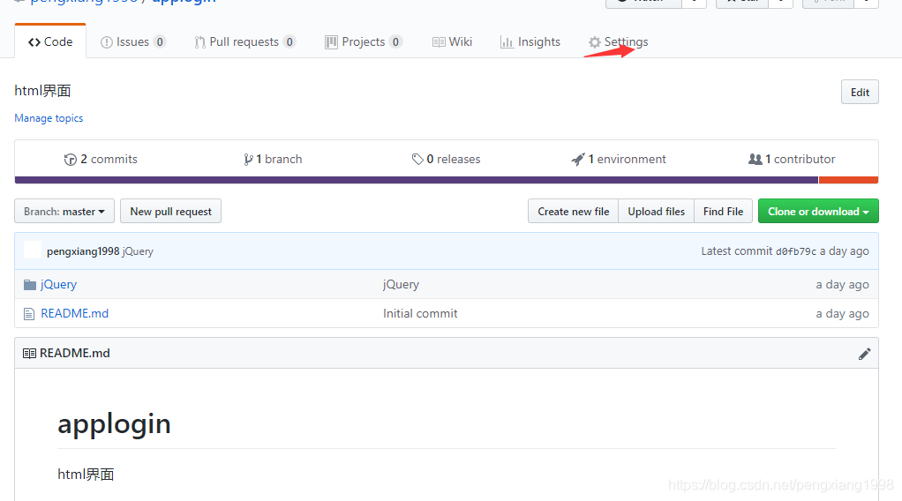902x501 pixels.
Task: Open the pengxiang1998 author link
Action: 83,251
